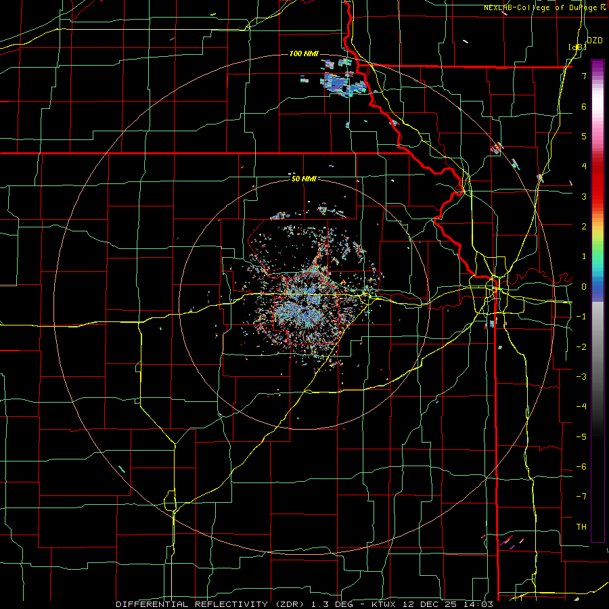Image resolution: width=609 pixels, height=609 pixels.
Task: Click the 14:03 time stamp
Action: coord(478,604)
